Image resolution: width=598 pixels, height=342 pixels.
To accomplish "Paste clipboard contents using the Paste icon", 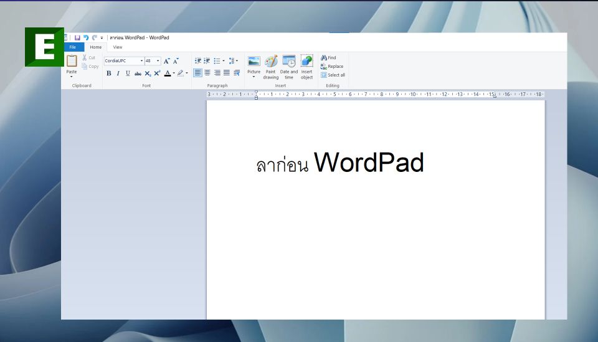I will coord(72,61).
